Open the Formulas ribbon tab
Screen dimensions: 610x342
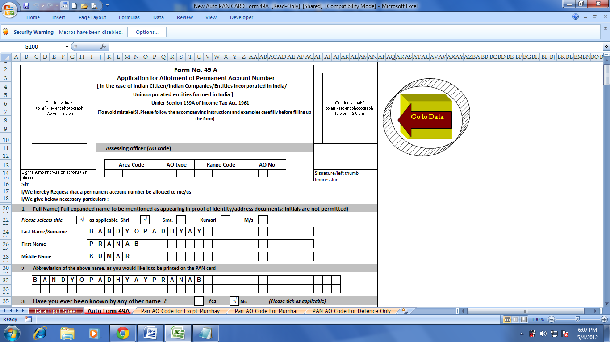pos(129,17)
